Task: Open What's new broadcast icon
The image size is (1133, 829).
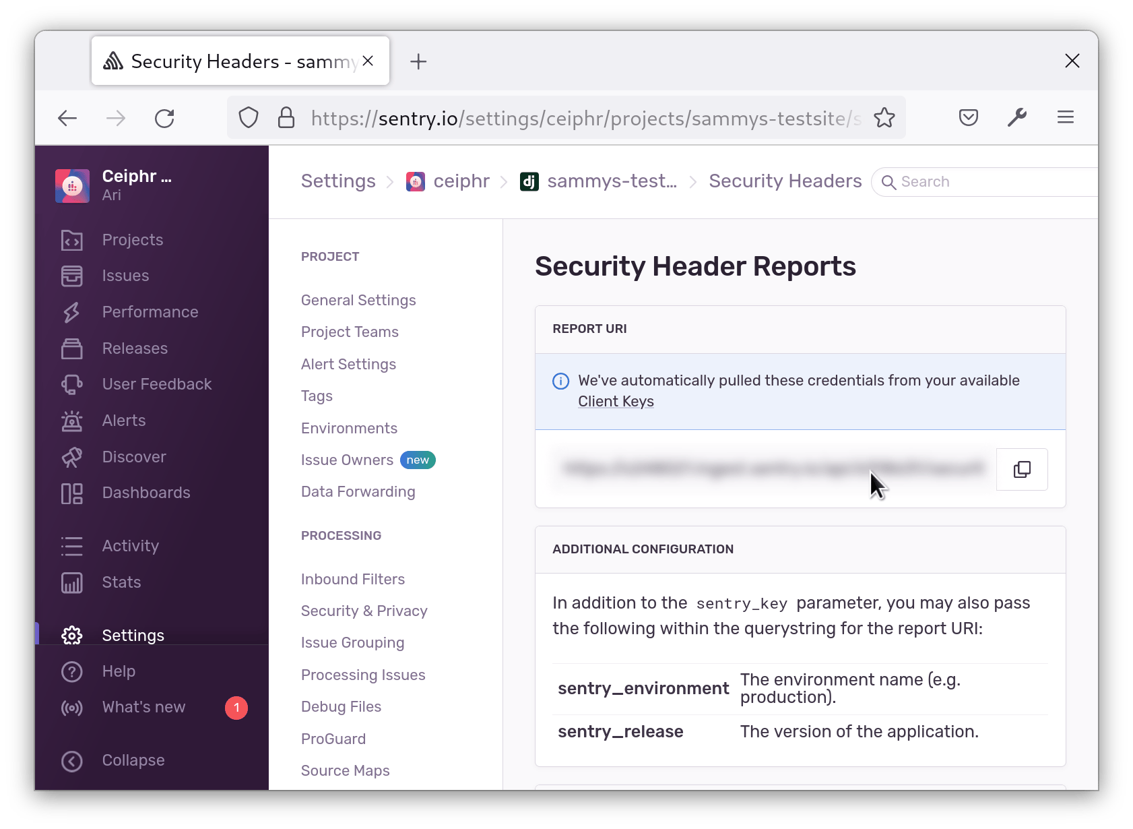Action: coord(72,708)
